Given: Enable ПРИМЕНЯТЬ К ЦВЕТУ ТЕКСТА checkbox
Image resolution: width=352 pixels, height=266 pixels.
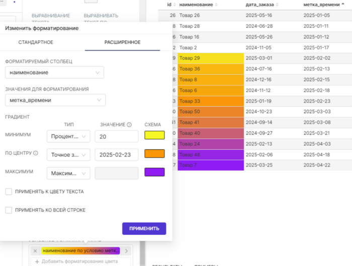Looking at the screenshot, I should click(x=9, y=192).
